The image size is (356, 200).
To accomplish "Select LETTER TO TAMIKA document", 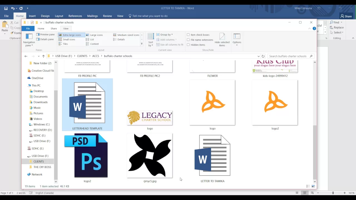I will tap(212, 158).
